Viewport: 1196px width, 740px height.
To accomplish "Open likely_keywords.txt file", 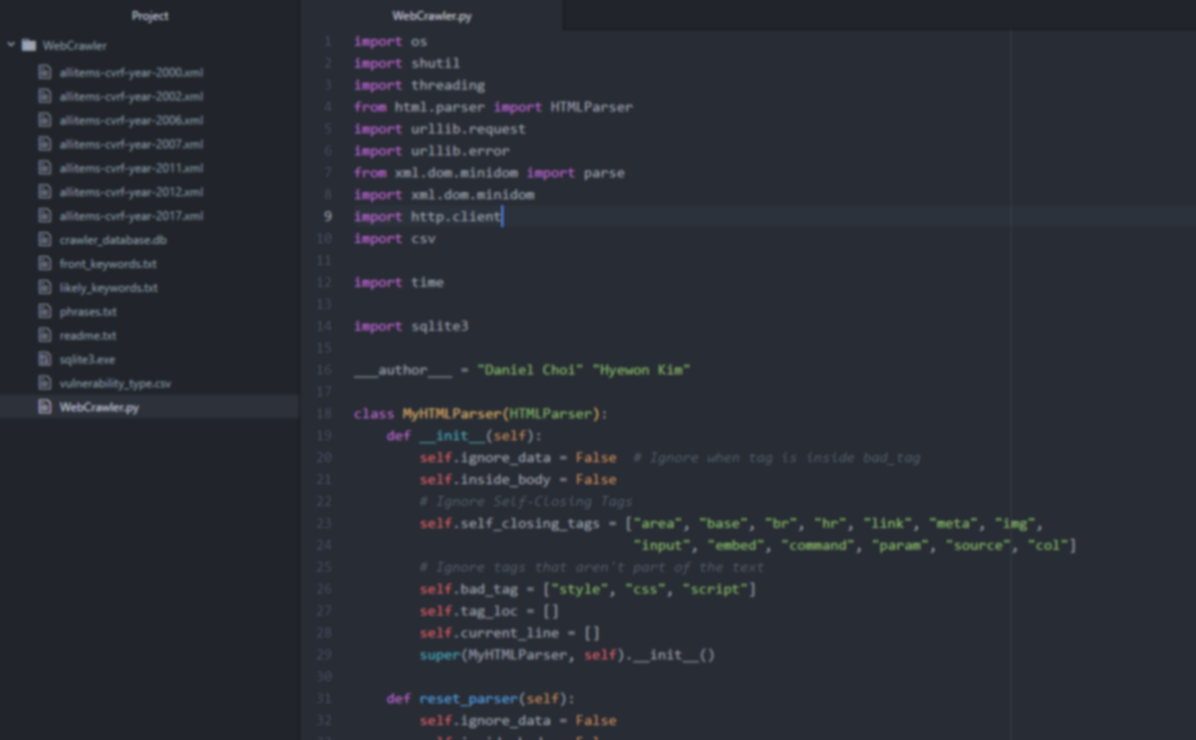I will click(108, 288).
